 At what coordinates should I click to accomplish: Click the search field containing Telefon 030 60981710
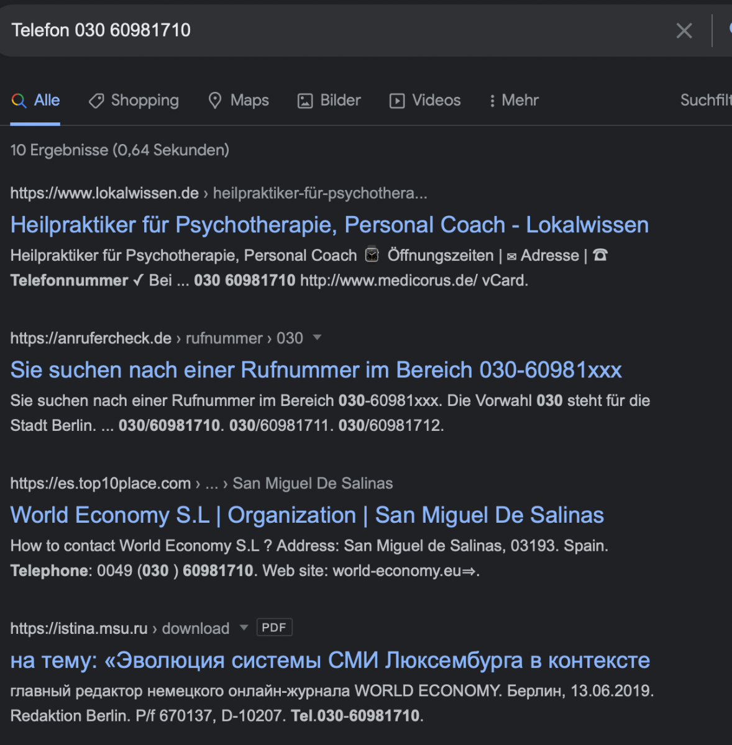(336, 30)
